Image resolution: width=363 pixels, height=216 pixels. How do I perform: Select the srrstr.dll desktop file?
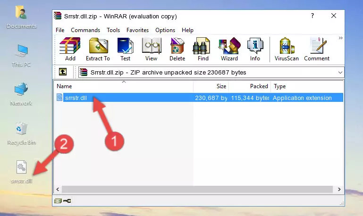point(22,172)
